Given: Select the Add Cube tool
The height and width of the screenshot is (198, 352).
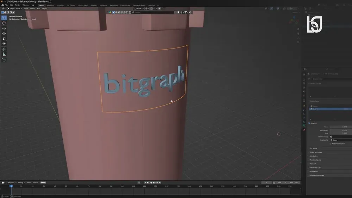Looking at the screenshot, I should 4,60.
